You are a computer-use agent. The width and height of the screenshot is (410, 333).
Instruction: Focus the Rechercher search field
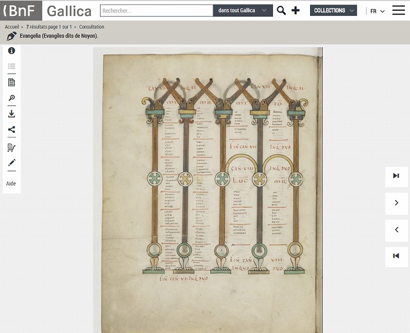(x=156, y=11)
